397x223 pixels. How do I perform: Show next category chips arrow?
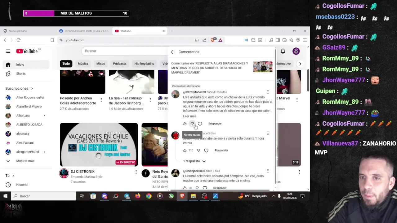[300, 64]
